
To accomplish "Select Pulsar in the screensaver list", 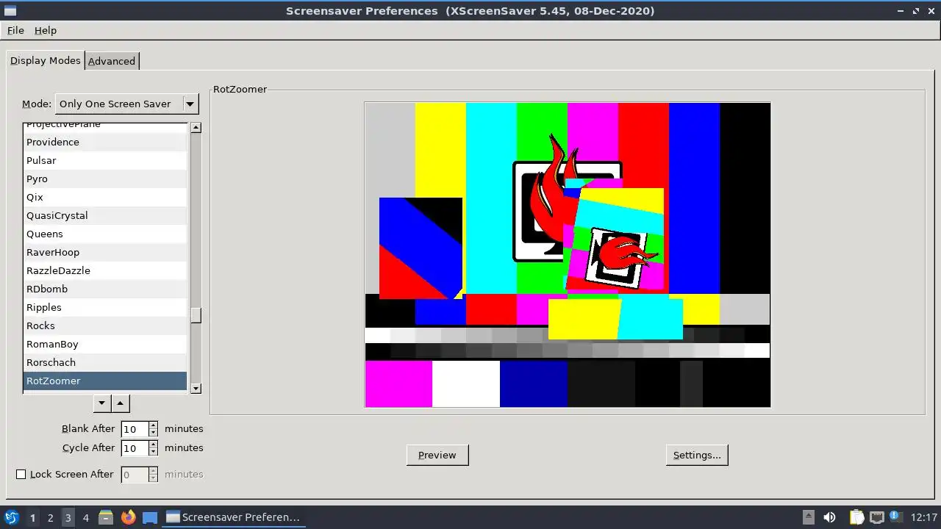I will pos(105,160).
